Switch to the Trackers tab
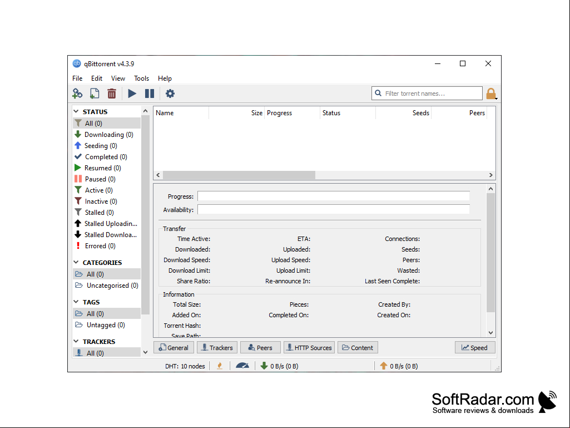Image resolution: width=570 pixels, height=428 pixels. [x=217, y=347]
